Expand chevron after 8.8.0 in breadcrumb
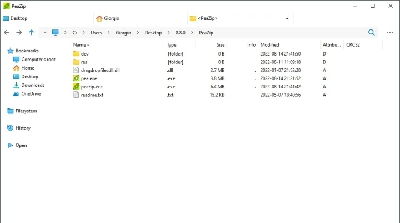 [192, 32]
